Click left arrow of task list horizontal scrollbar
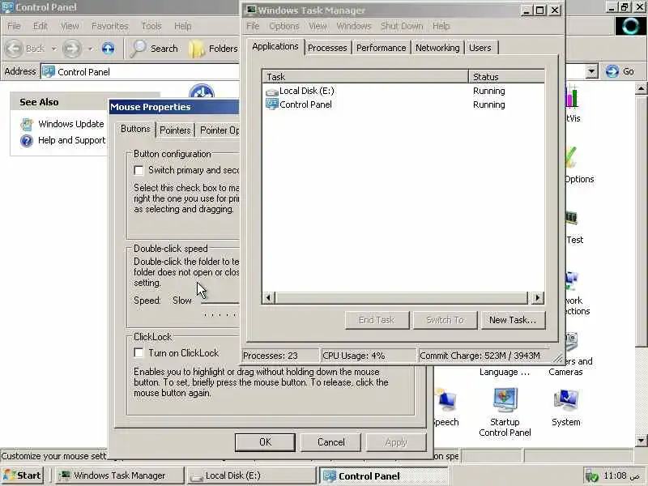This screenshot has height=486, width=648. click(x=269, y=297)
